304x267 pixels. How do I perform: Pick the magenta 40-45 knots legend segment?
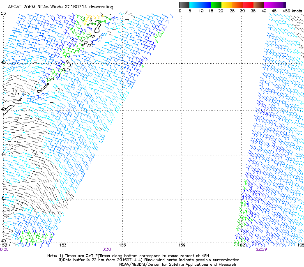269,5
